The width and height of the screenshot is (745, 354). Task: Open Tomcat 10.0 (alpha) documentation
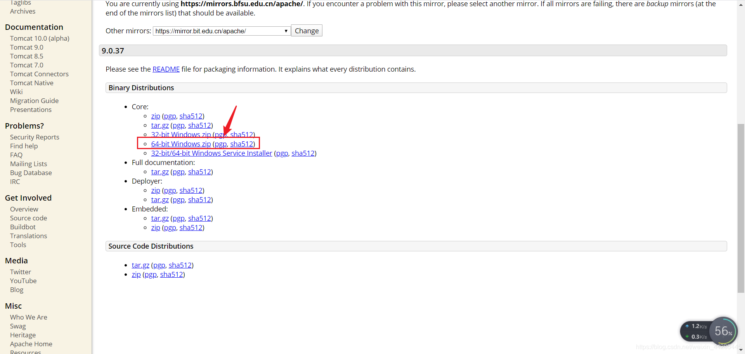(x=40, y=38)
